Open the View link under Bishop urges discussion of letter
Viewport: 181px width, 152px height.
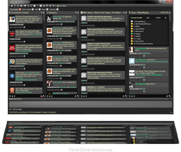84,81
